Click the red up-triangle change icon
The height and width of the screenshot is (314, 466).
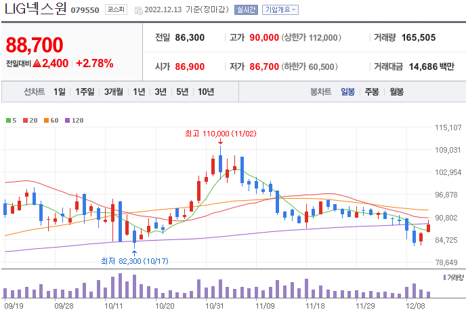point(37,63)
